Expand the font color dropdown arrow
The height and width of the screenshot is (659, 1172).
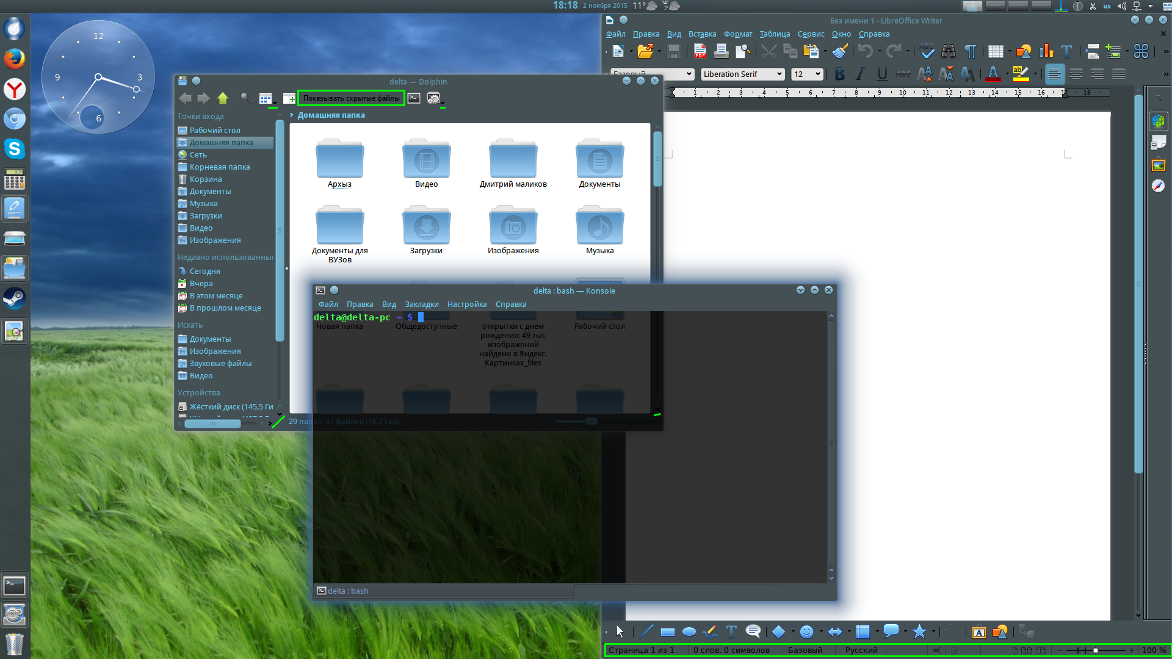[1007, 74]
